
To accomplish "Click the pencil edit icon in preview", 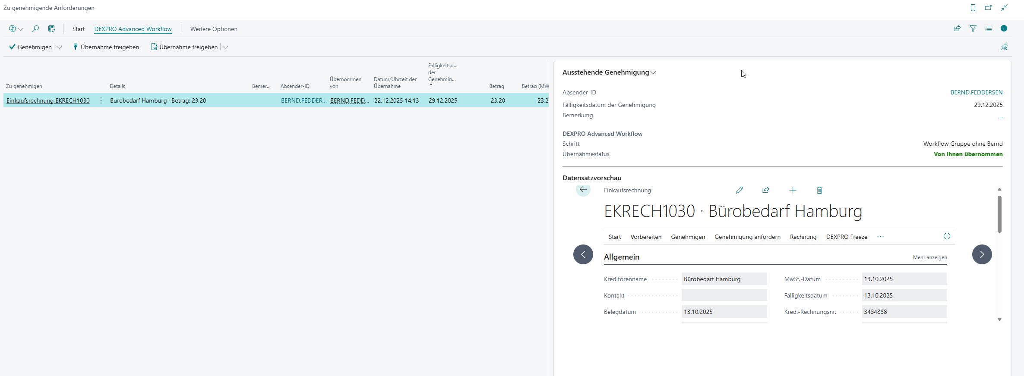I will click(739, 190).
